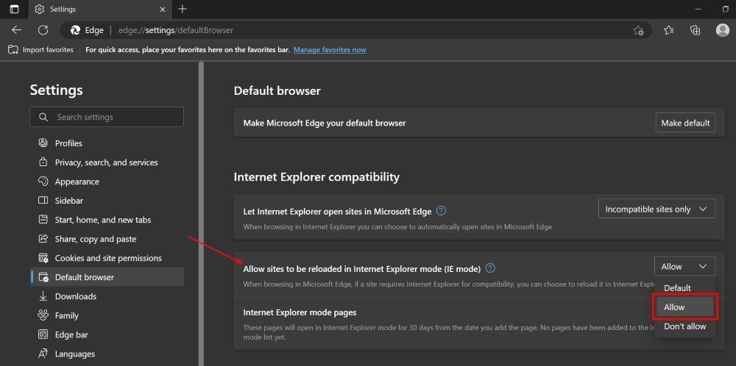Choose Allow in the IE mode dropdown
Screen dimensions: 736x366
(684, 307)
